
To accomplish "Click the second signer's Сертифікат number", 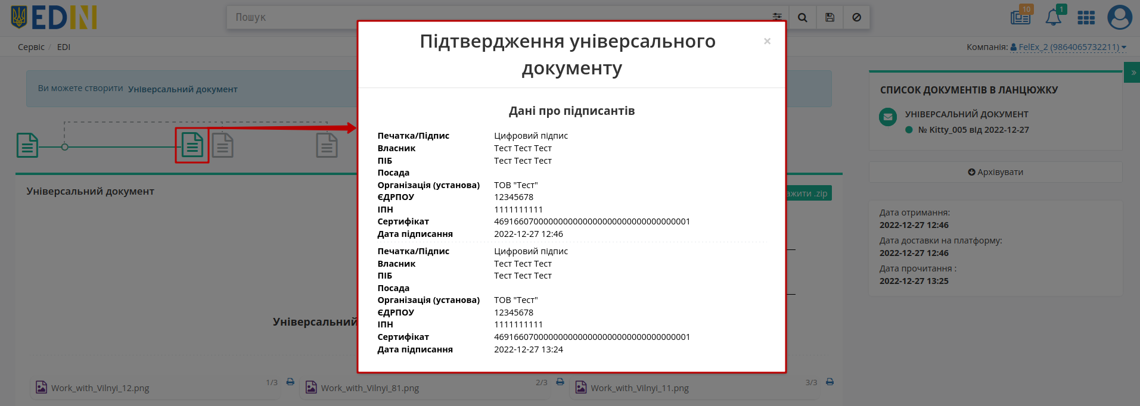I will (592, 337).
